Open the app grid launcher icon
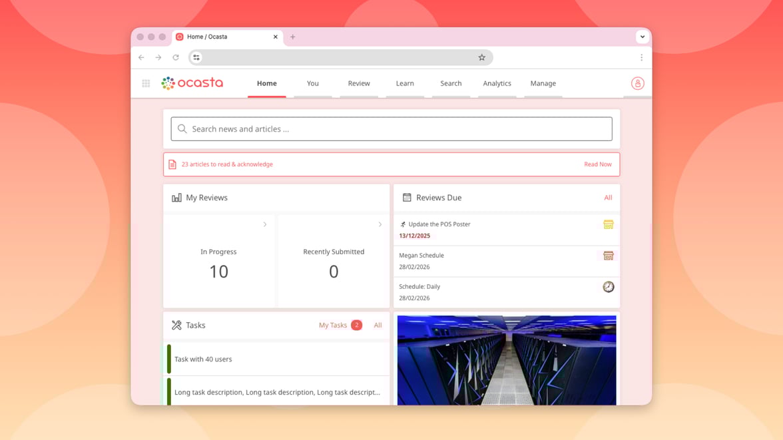Screen dimensions: 783x440 146,84
